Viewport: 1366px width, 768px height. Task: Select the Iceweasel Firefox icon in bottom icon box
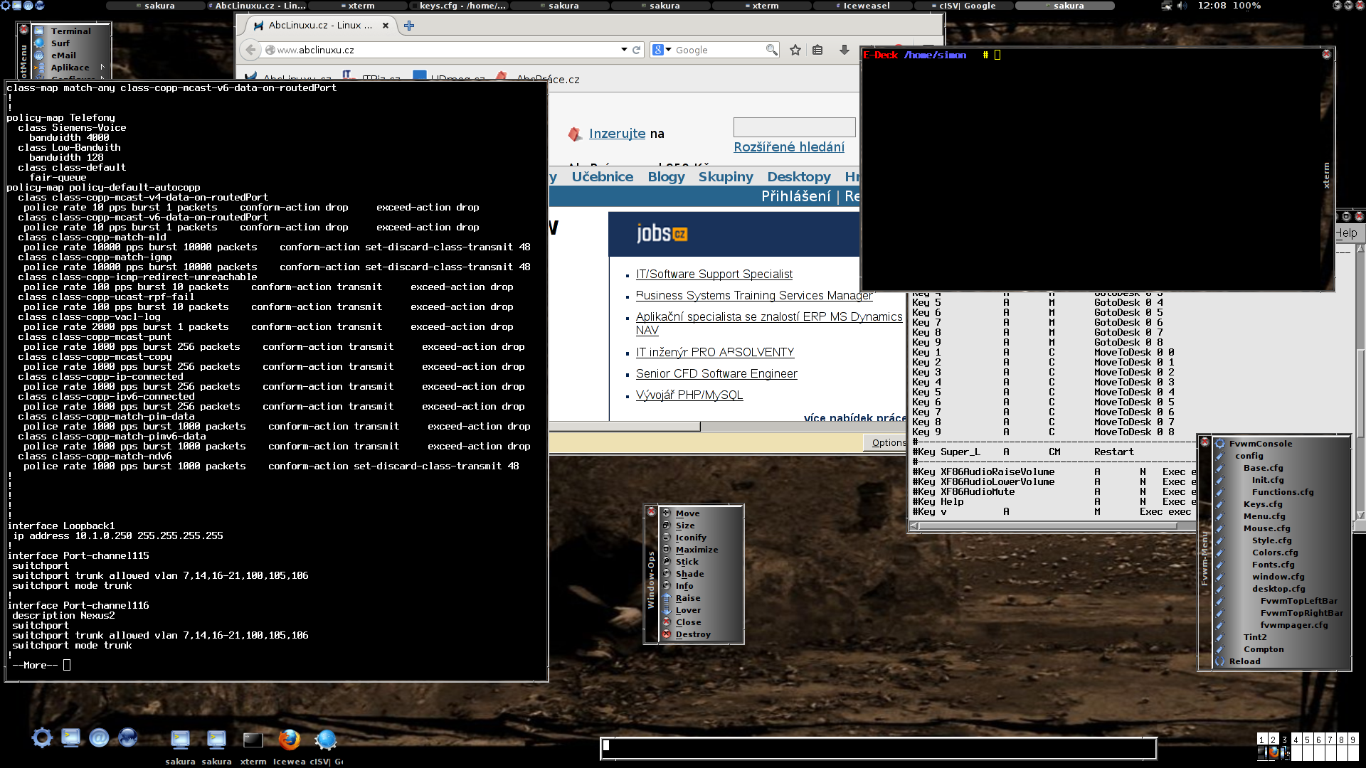tap(289, 740)
